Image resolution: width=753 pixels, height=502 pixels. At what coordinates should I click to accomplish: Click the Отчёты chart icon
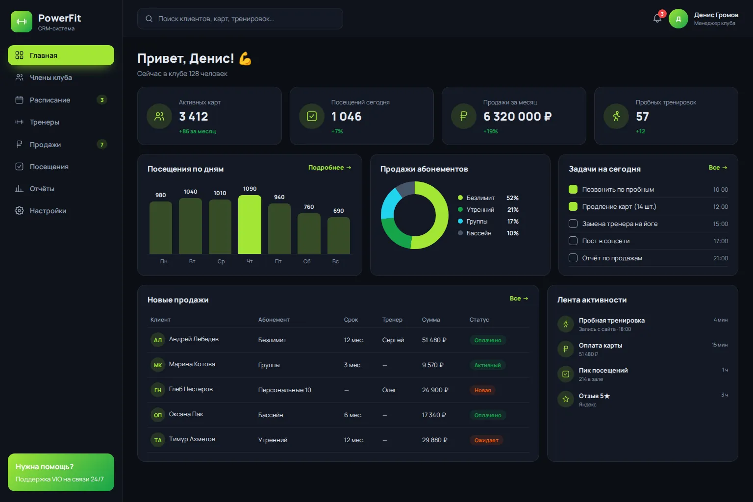click(x=19, y=188)
